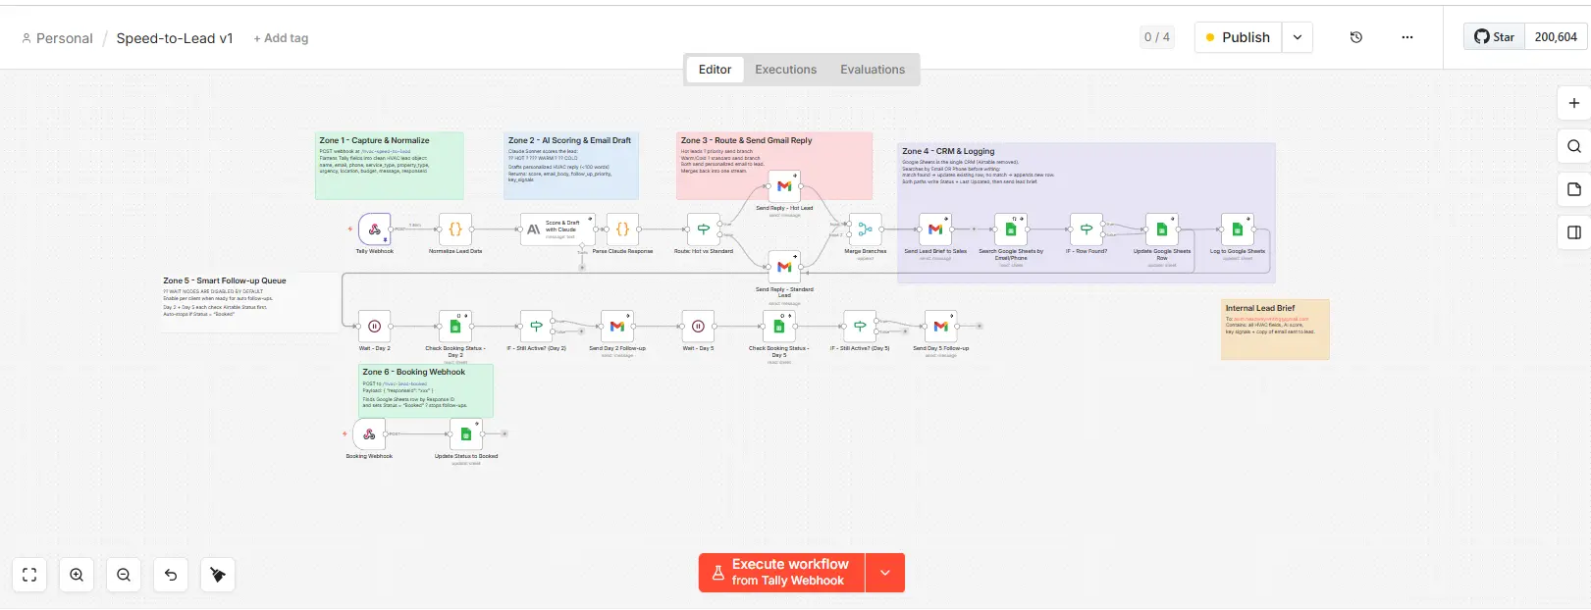Click the Route: Hot vs Standard node
This screenshot has width=1591, height=610.
[x=703, y=229]
